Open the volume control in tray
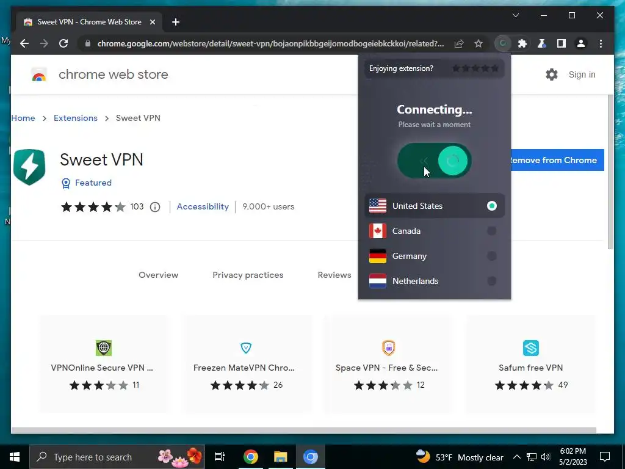Screen dimensions: 625x469 [x=546, y=457]
